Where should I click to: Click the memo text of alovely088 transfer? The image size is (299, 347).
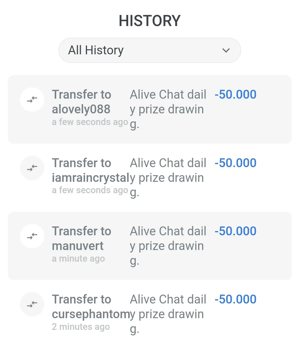168,109
